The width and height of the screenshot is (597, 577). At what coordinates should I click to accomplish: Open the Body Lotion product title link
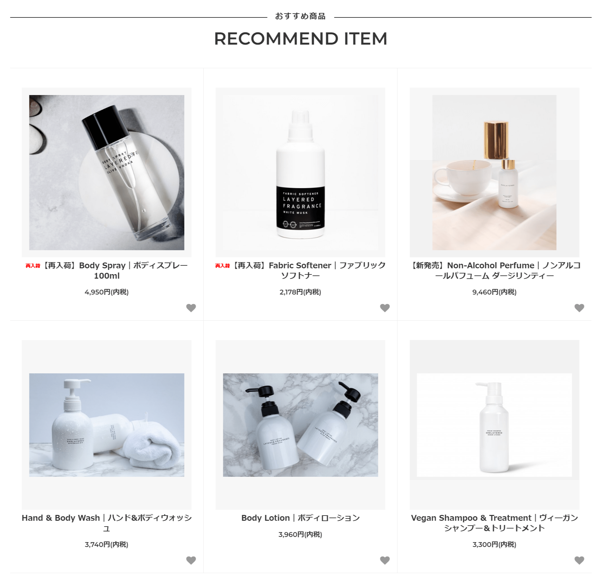300,518
